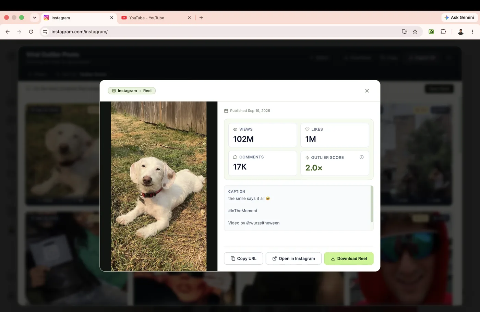Viewport: 480px width, 312px height.
Task: Click the #InTheMoment hashtag in the caption
Action: [x=243, y=211]
